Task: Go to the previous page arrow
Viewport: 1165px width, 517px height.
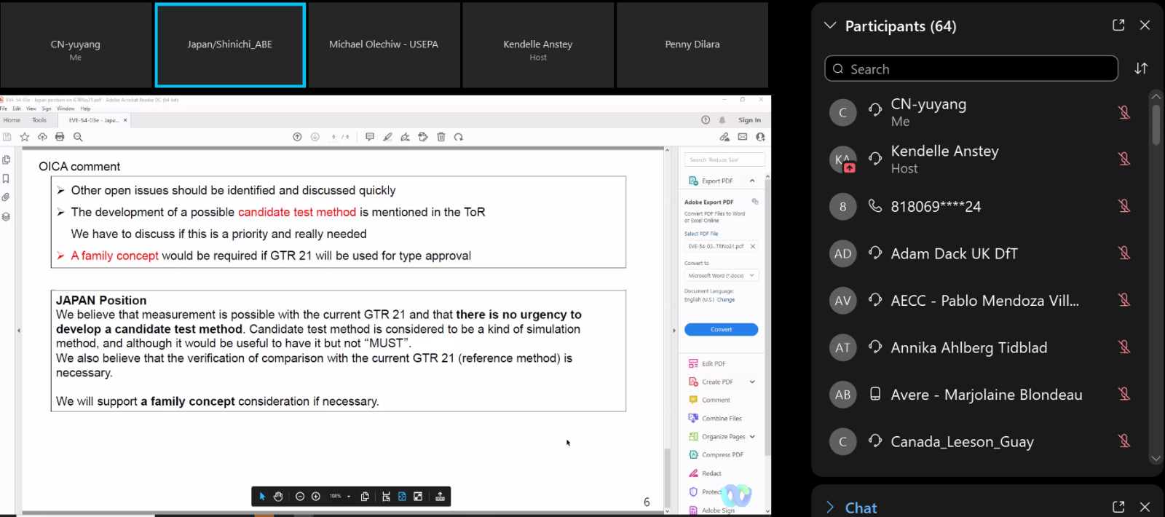Action: pyautogui.click(x=297, y=137)
